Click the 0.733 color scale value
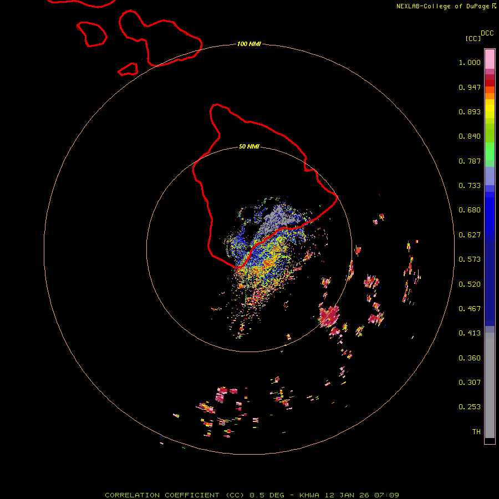499x499 pixels. tap(470, 186)
